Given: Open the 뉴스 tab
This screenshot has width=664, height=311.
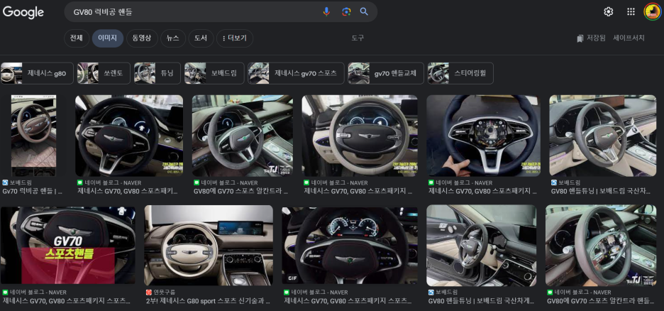Looking at the screenshot, I should click(x=173, y=38).
